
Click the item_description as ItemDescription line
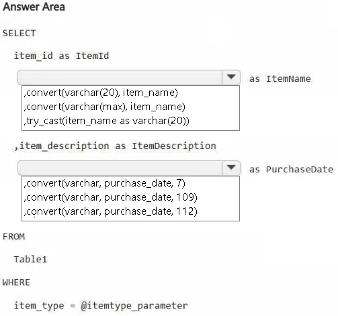pyautogui.click(x=115, y=146)
